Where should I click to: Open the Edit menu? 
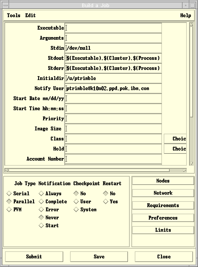(x=30, y=15)
